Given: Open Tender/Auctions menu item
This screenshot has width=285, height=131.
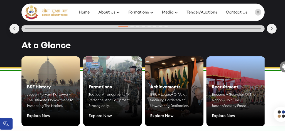Looking at the screenshot, I should (x=202, y=12).
